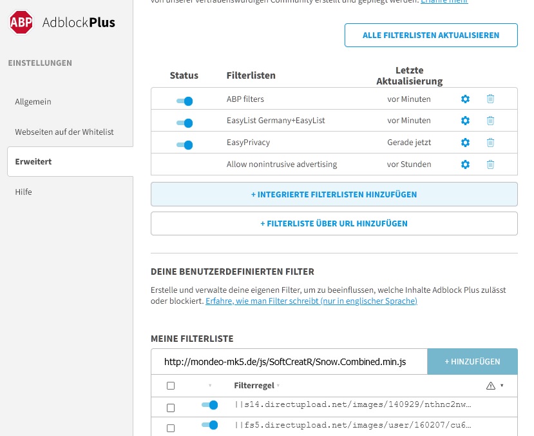Go to the Allgemein settings tab
The height and width of the screenshot is (436, 534).
click(33, 102)
